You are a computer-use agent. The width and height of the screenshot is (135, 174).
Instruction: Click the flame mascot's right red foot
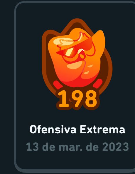[98, 83]
